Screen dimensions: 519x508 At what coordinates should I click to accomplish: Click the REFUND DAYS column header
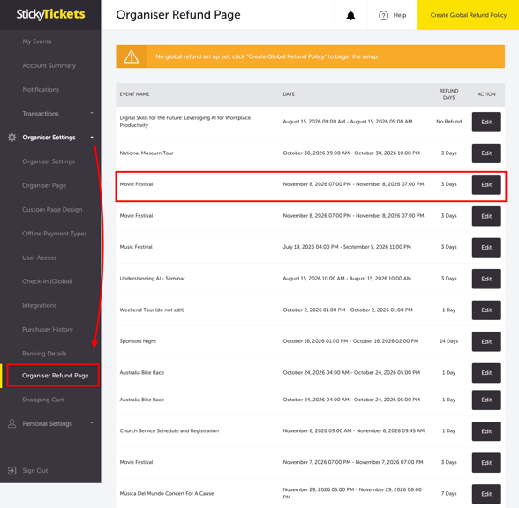click(448, 94)
